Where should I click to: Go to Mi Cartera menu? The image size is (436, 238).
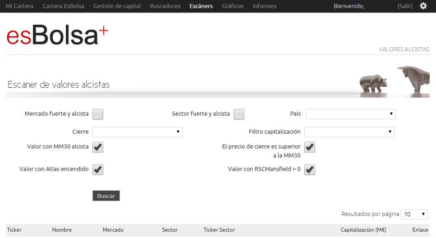[19, 6]
